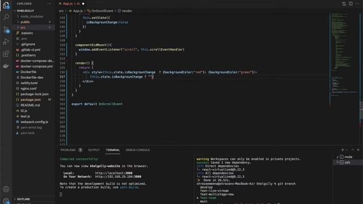Open the Manage gear icon
363x204 pixels.
[x=6, y=201]
